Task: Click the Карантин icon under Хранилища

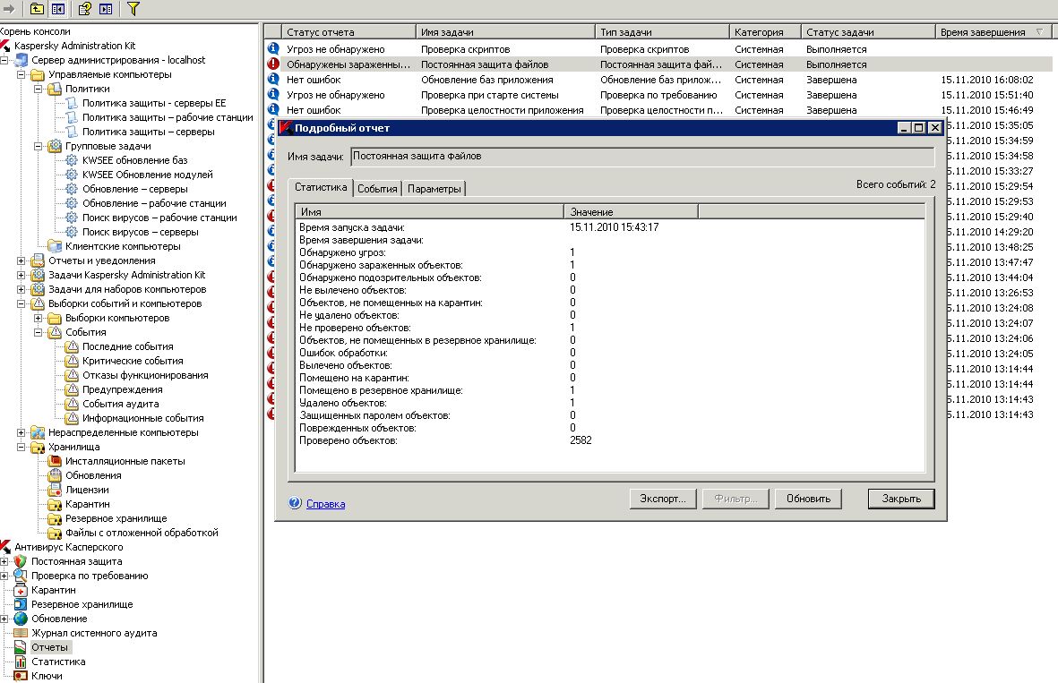Action: point(55,504)
